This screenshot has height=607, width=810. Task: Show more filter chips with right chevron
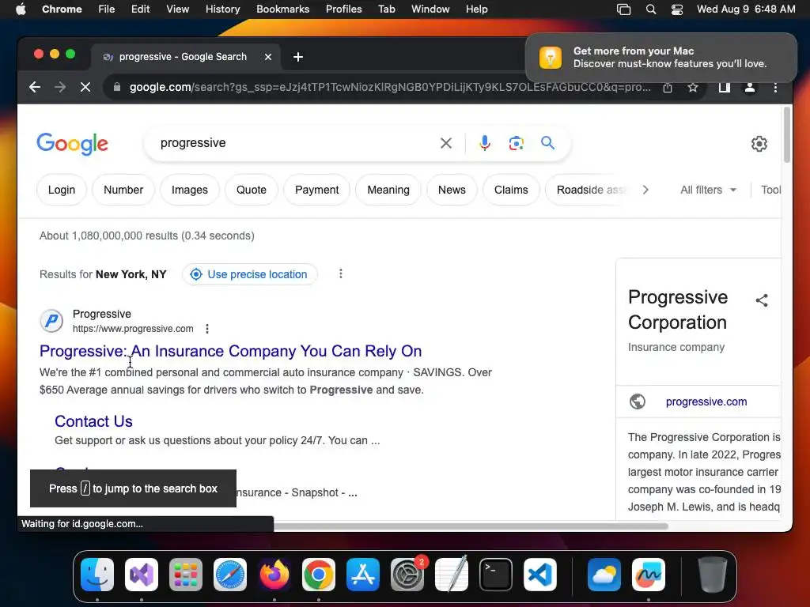point(645,190)
